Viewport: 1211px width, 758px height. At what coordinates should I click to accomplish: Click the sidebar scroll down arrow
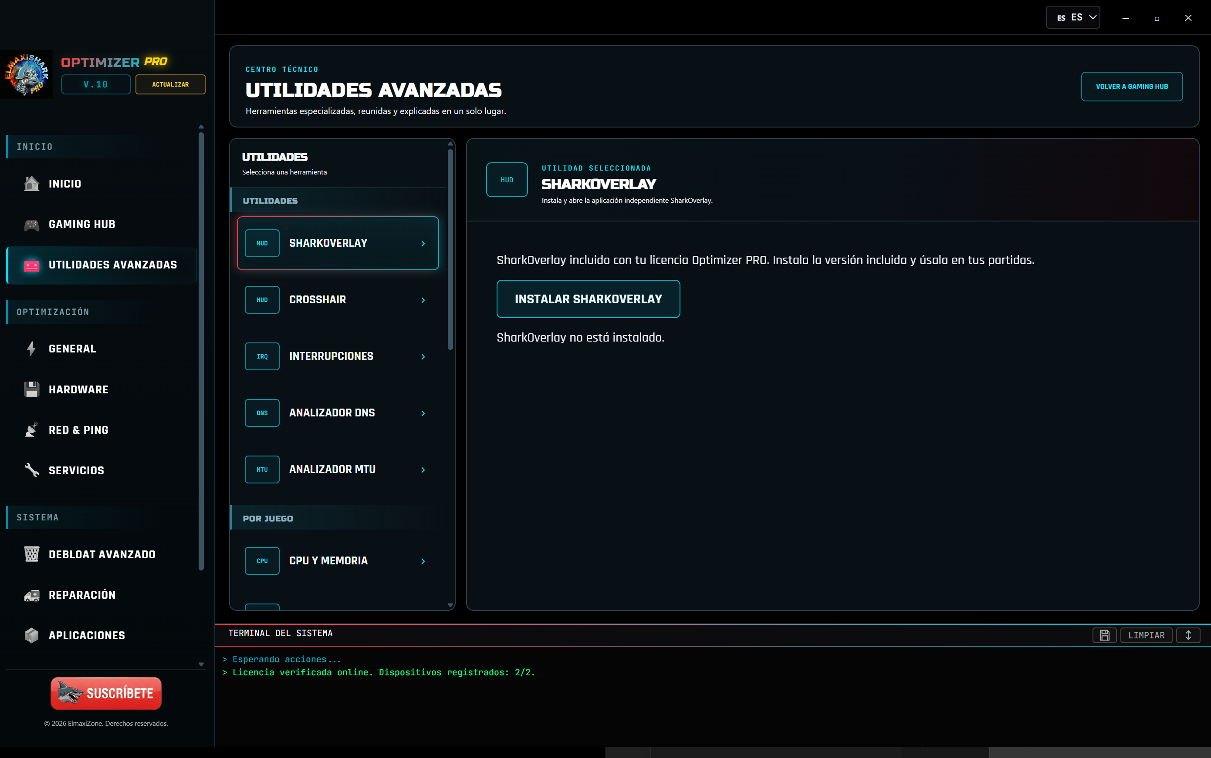coord(201,664)
